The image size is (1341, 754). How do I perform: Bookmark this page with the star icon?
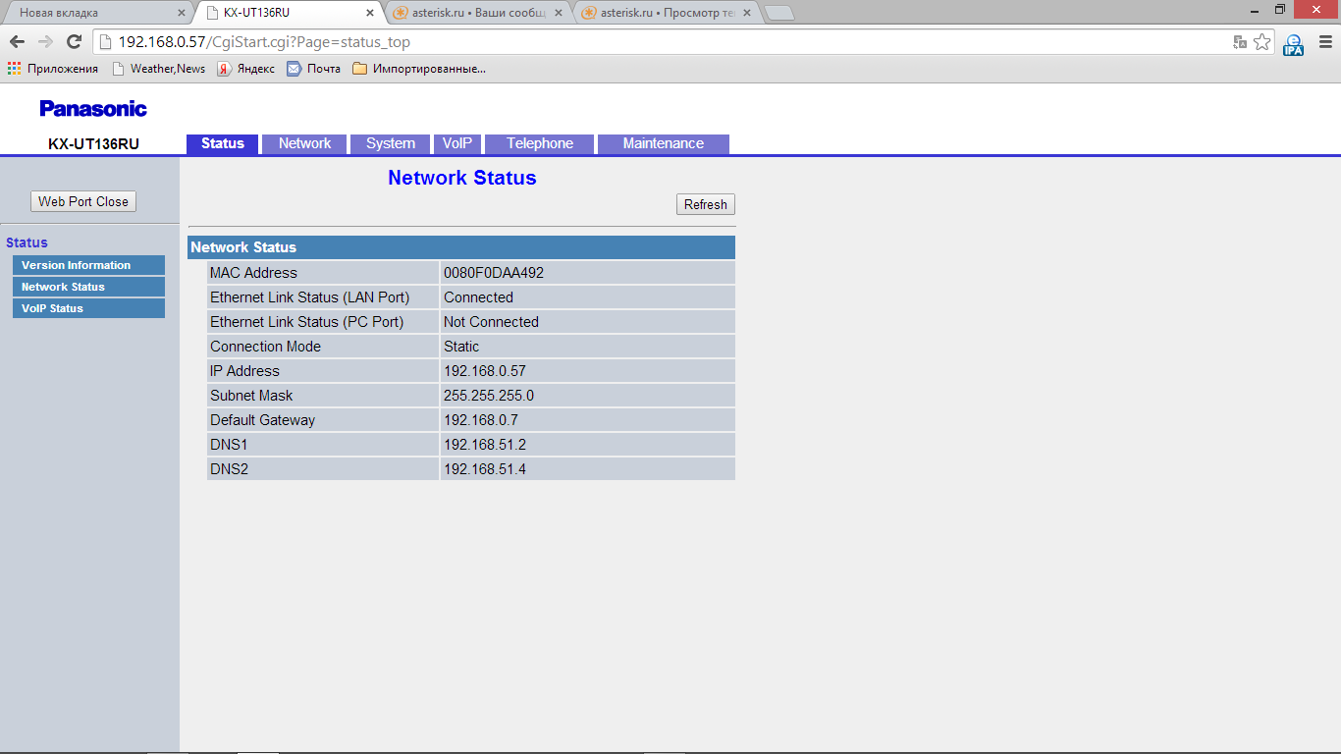pyautogui.click(x=1261, y=42)
